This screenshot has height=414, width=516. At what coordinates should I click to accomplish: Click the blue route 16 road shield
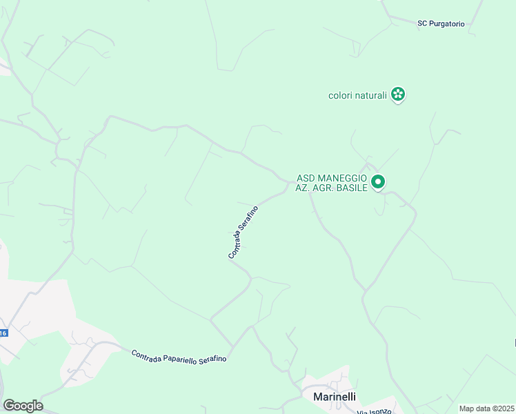click(x=3, y=333)
